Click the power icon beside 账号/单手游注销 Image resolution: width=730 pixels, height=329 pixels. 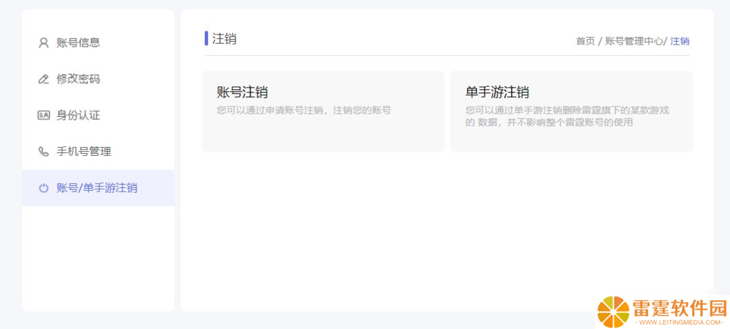coord(43,188)
